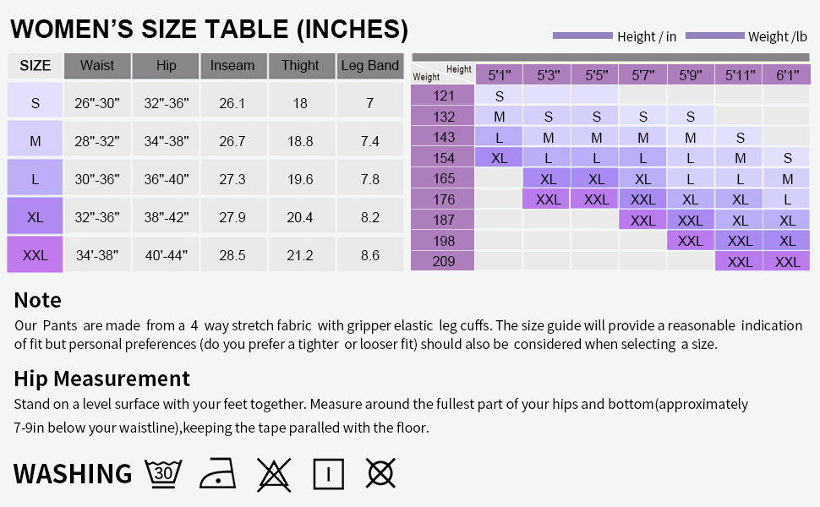The height and width of the screenshot is (507, 820).
Task: Click the 121 weight row label
Action: pos(444,95)
